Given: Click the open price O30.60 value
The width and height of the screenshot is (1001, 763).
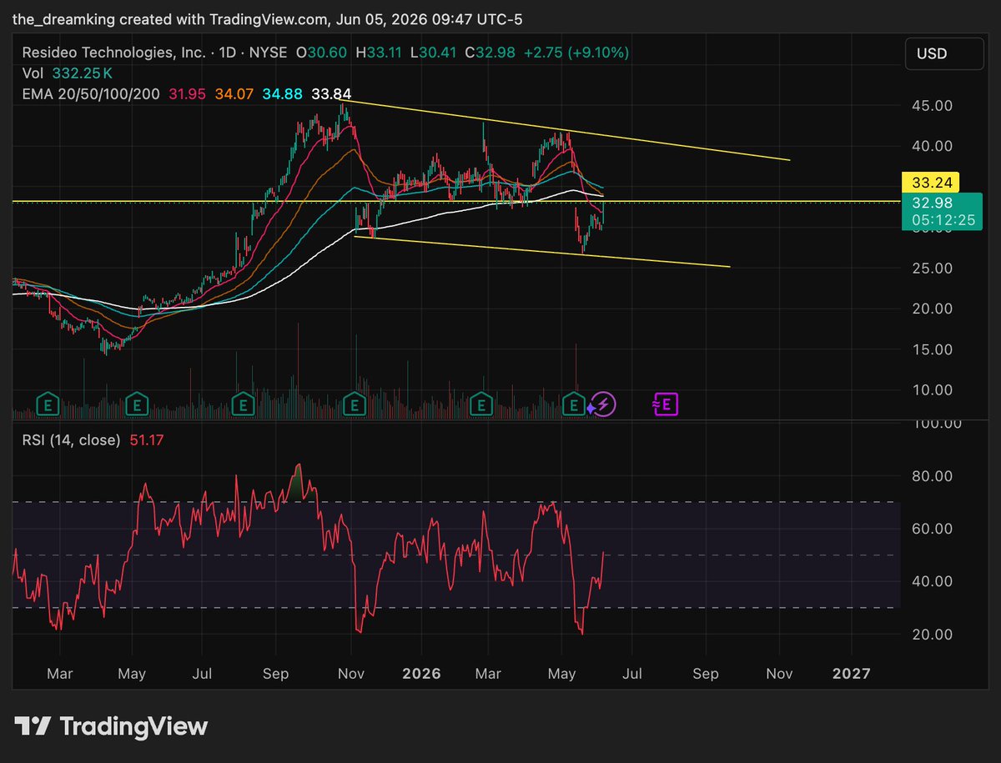Looking at the screenshot, I should [321, 53].
